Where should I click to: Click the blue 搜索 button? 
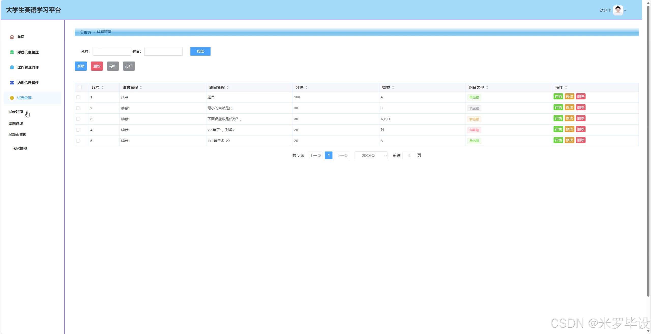(200, 51)
